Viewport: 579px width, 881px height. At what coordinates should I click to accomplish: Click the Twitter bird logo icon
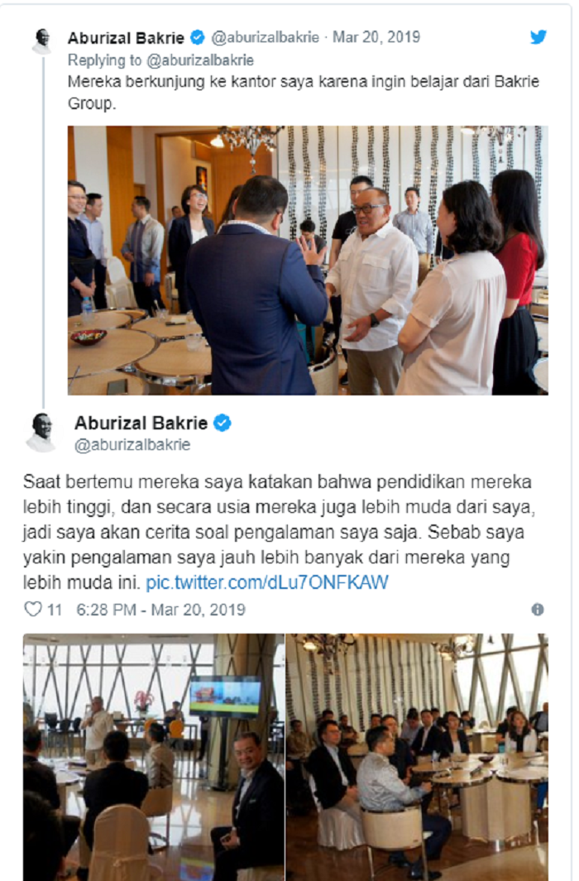point(538,37)
